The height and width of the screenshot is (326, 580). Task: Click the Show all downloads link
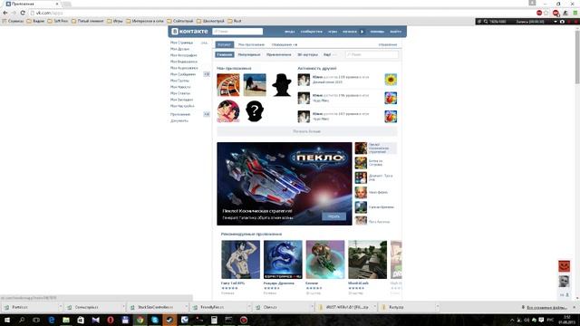click(546, 307)
